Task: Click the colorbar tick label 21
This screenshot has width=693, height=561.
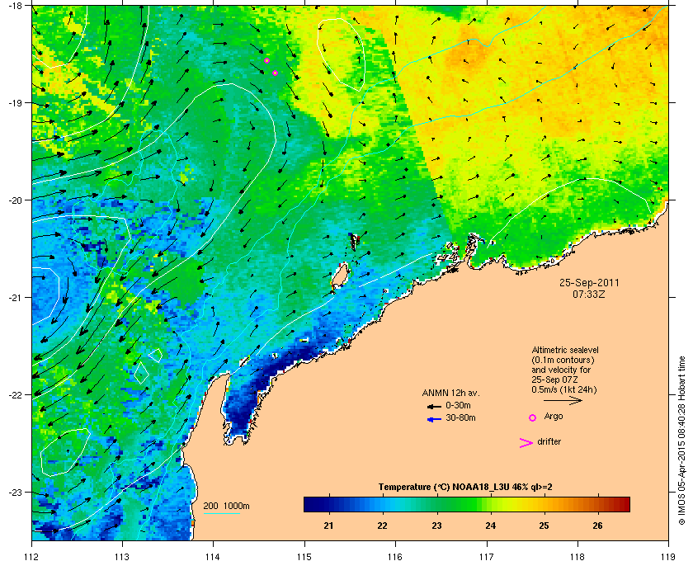Action: [328, 526]
